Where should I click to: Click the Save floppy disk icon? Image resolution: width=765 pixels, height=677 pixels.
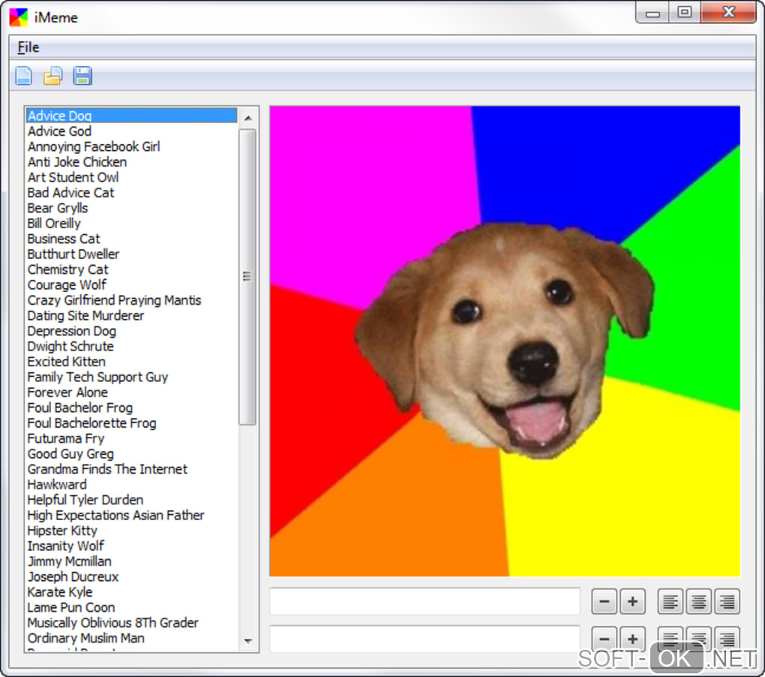(x=82, y=76)
